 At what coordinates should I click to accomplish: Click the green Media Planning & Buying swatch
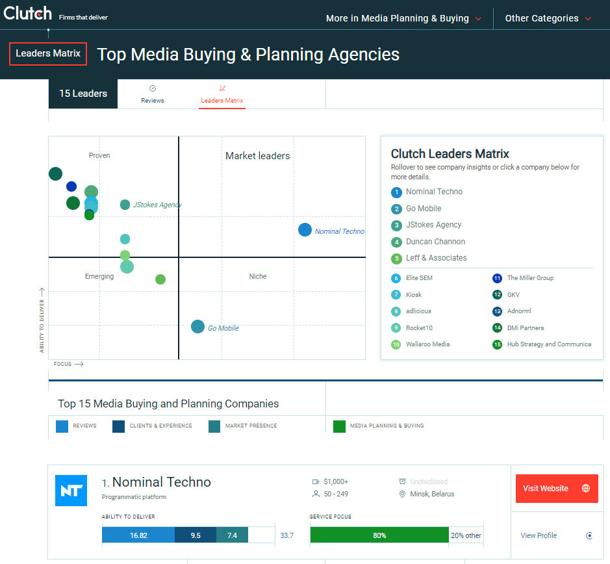point(339,427)
